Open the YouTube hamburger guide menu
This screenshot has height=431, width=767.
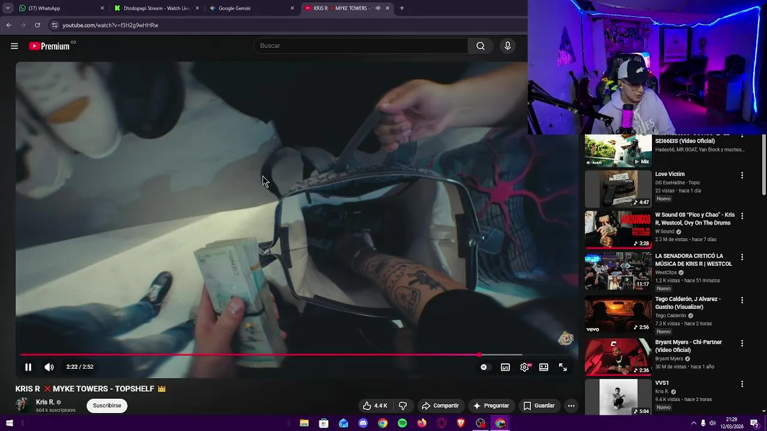tap(14, 46)
